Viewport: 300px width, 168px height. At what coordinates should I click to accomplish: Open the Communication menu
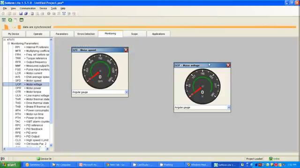[28, 8]
